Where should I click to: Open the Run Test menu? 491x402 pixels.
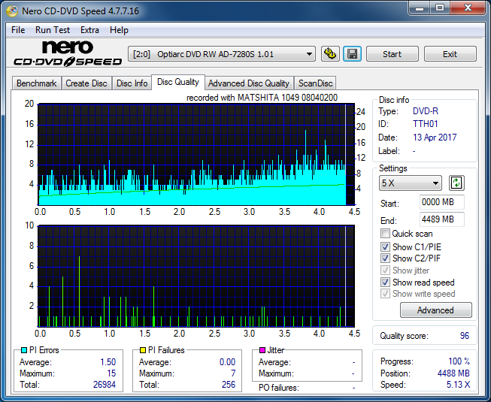tap(53, 30)
